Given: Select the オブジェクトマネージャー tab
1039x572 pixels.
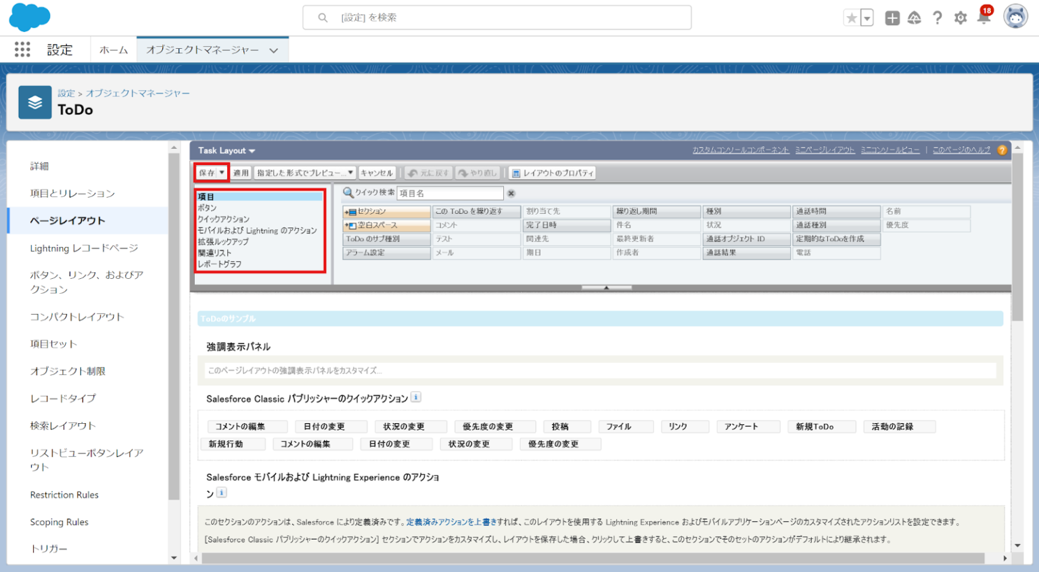Looking at the screenshot, I should coord(202,49).
